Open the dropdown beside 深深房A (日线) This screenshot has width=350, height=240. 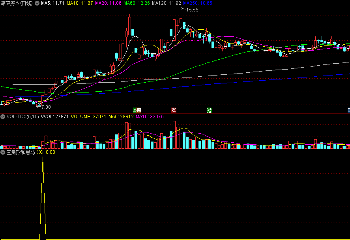point(37,3)
